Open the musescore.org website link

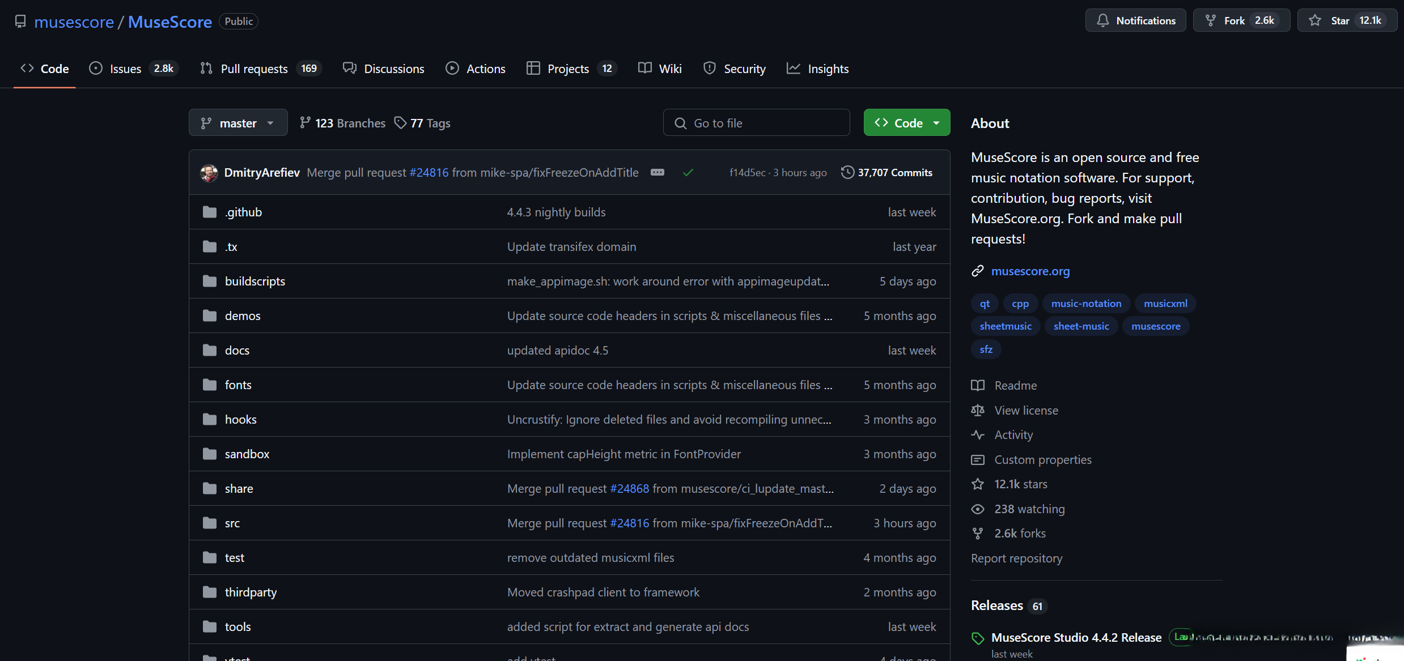tap(1030, 271)
